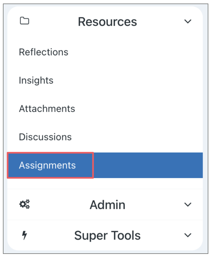Pick the Discussions link above Assignments
213x258 pixels.
(x=45, y=137)
